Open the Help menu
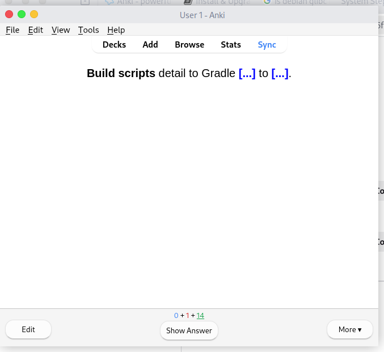This screenshot has width=384, height=352. tap(116, 30)
